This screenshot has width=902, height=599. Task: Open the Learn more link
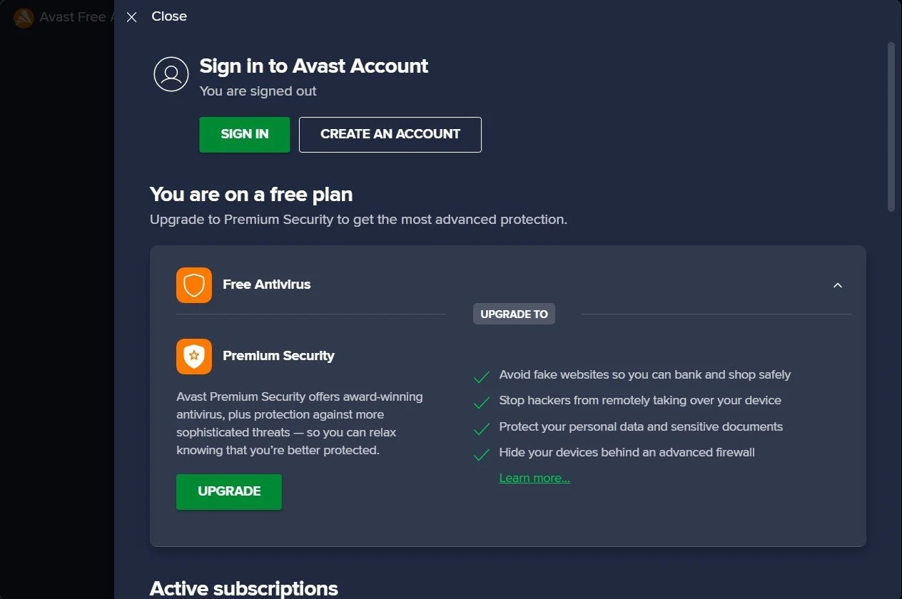coord(534,478)
